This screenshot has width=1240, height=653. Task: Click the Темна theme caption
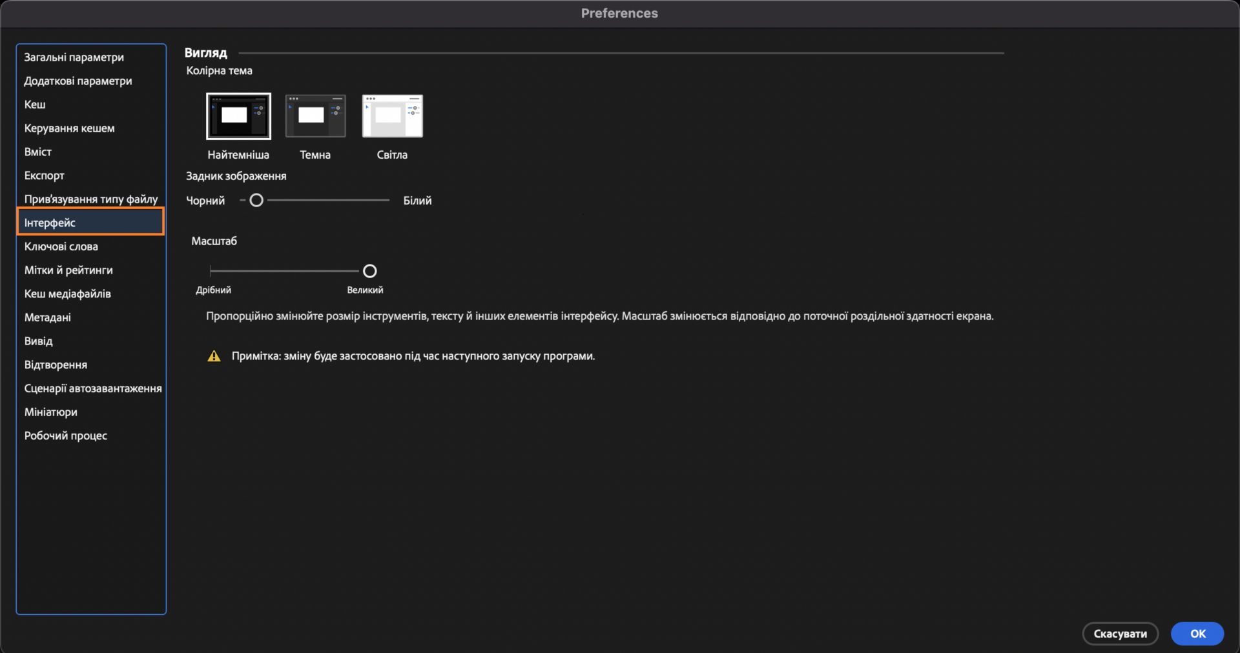[x=315, y=155]
